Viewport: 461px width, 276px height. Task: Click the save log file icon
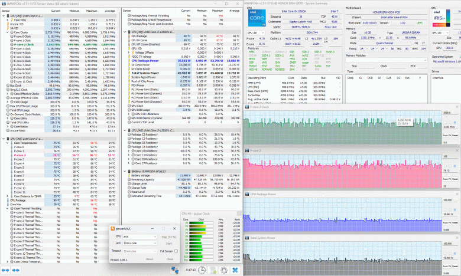(213, 270)
